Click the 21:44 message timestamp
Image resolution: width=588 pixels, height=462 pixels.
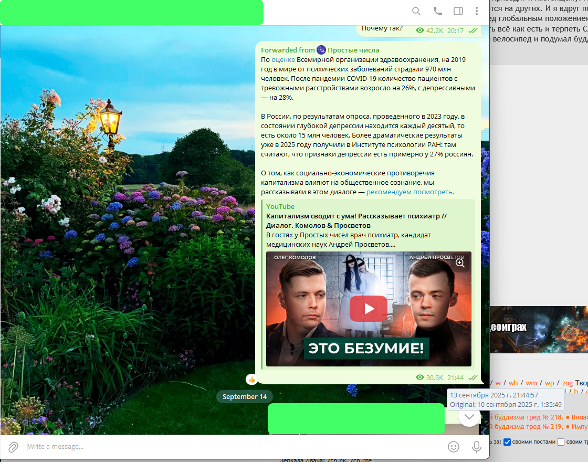(x=455, y=377)
